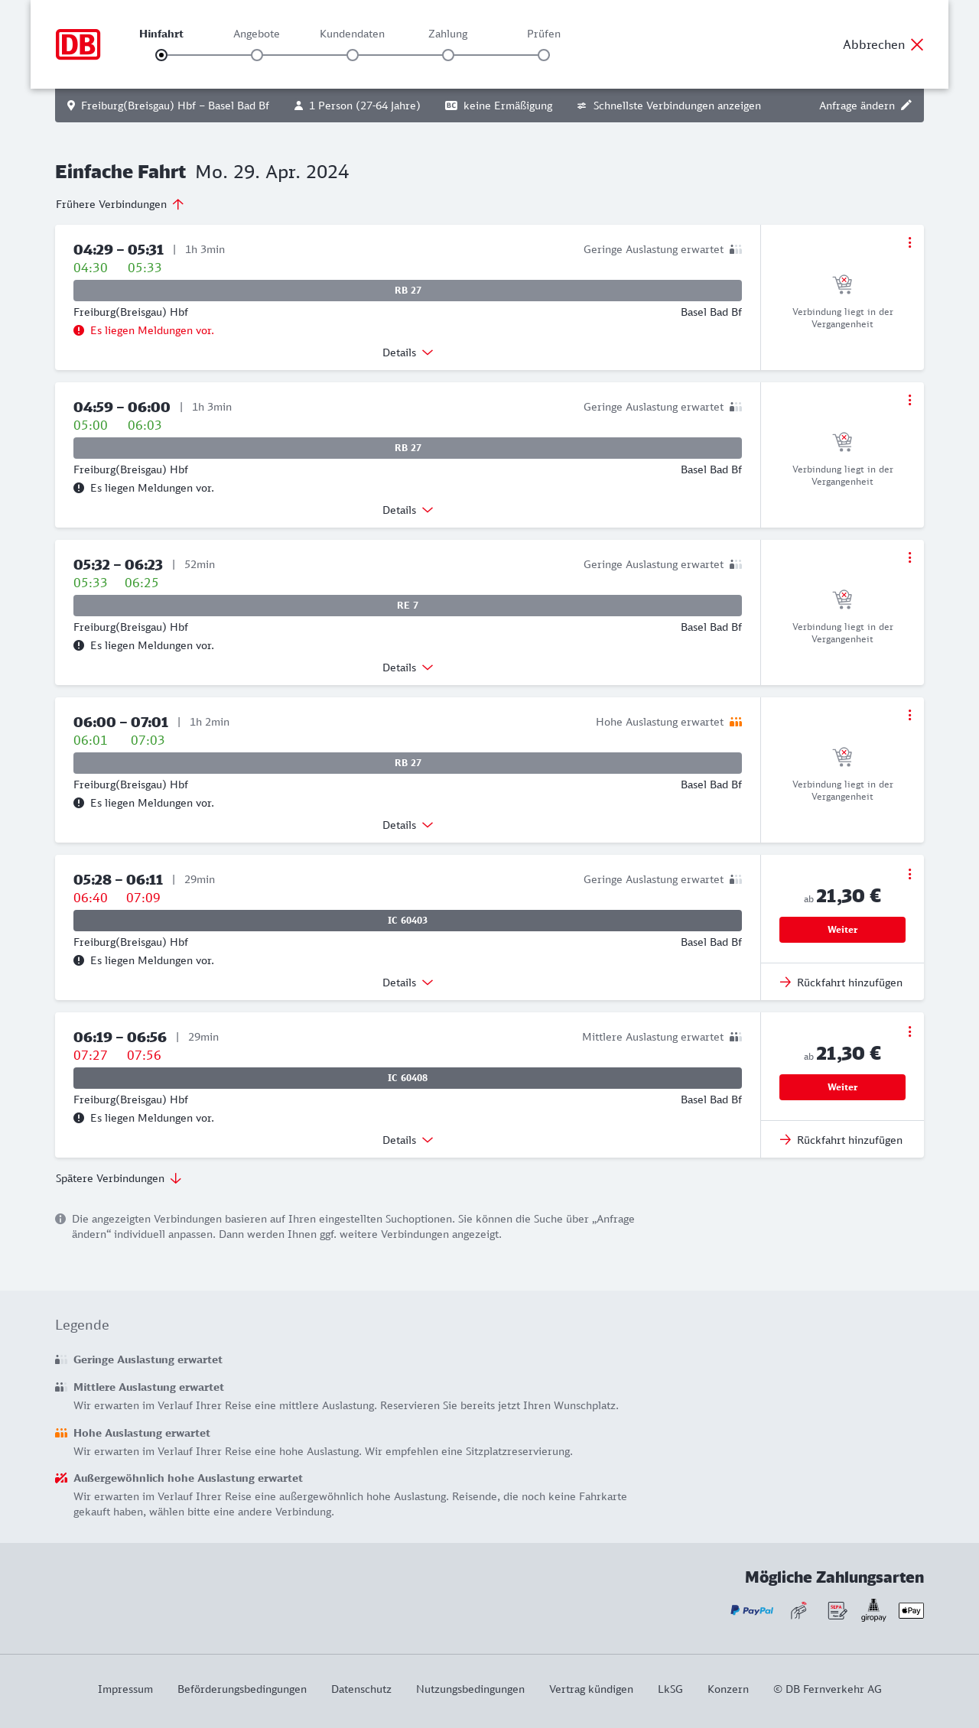
Task: Expand Details for the IC 60408 connection
Action: pyautogui.click(x=408, y=1140)
